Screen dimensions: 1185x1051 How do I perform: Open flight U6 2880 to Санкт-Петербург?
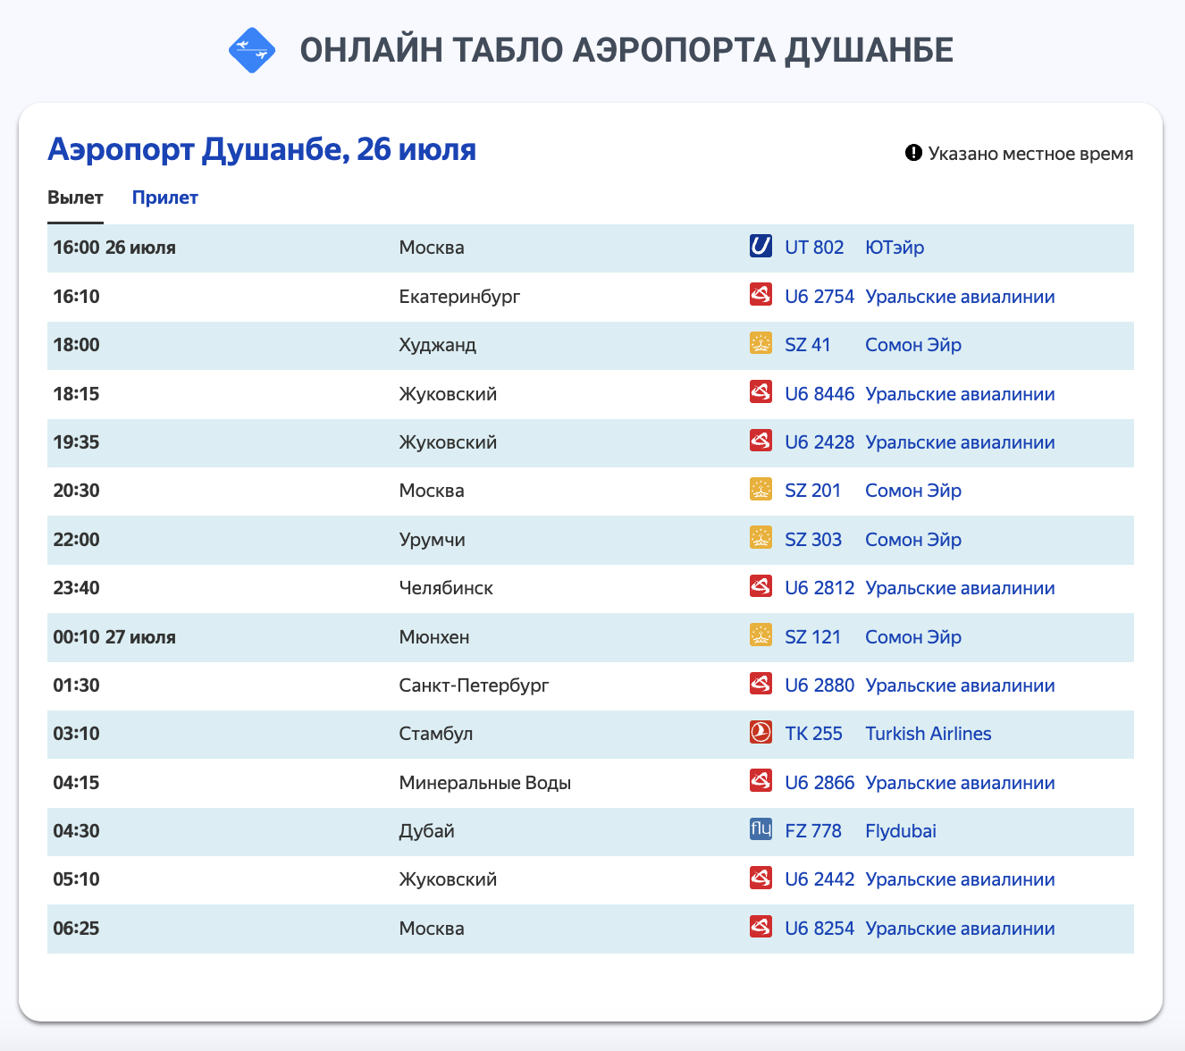tap(819, 685)
